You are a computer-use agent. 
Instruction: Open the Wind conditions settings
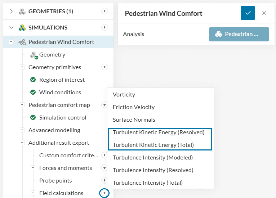point(60,92)
